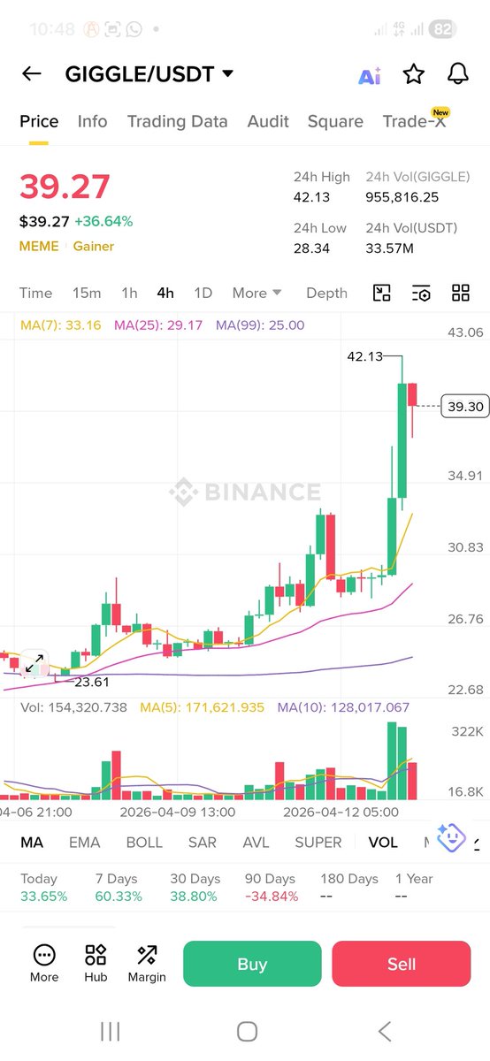Image resolution: width=490 pixels, height=1061 pixels.
Task: Open Android recent apps button
Action: click(x=110, y=1031)
